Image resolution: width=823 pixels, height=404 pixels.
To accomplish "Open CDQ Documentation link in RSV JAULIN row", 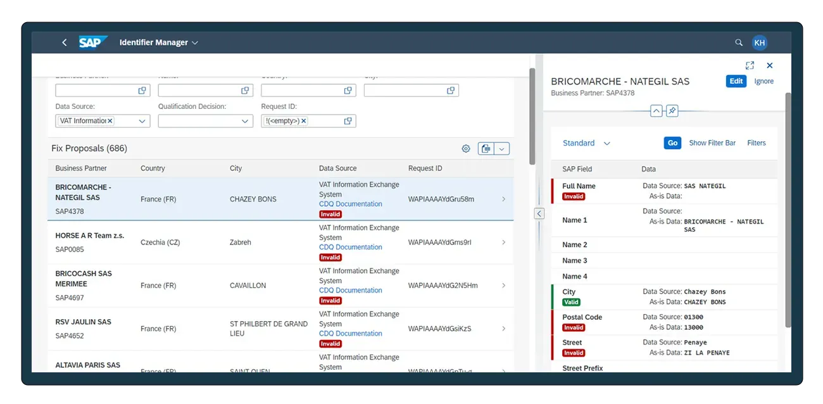I will pyautogui.click(x=351, y=333).
